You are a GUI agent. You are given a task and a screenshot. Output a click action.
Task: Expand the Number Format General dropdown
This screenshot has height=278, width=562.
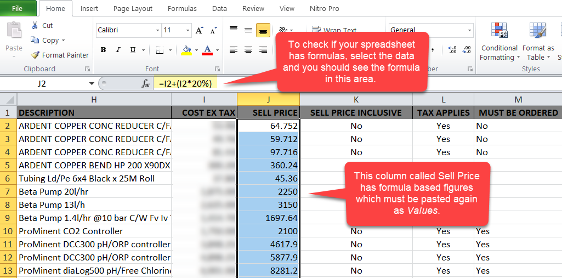tap(470, 30)
